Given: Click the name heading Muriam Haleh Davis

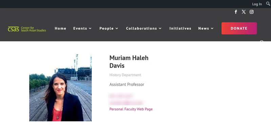Looking at the screenshot, I should pyautogui.click(x=129, y=62).
